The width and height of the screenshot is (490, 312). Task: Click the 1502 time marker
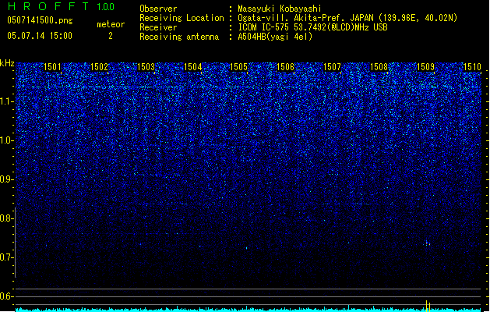[x=99, y=67]
